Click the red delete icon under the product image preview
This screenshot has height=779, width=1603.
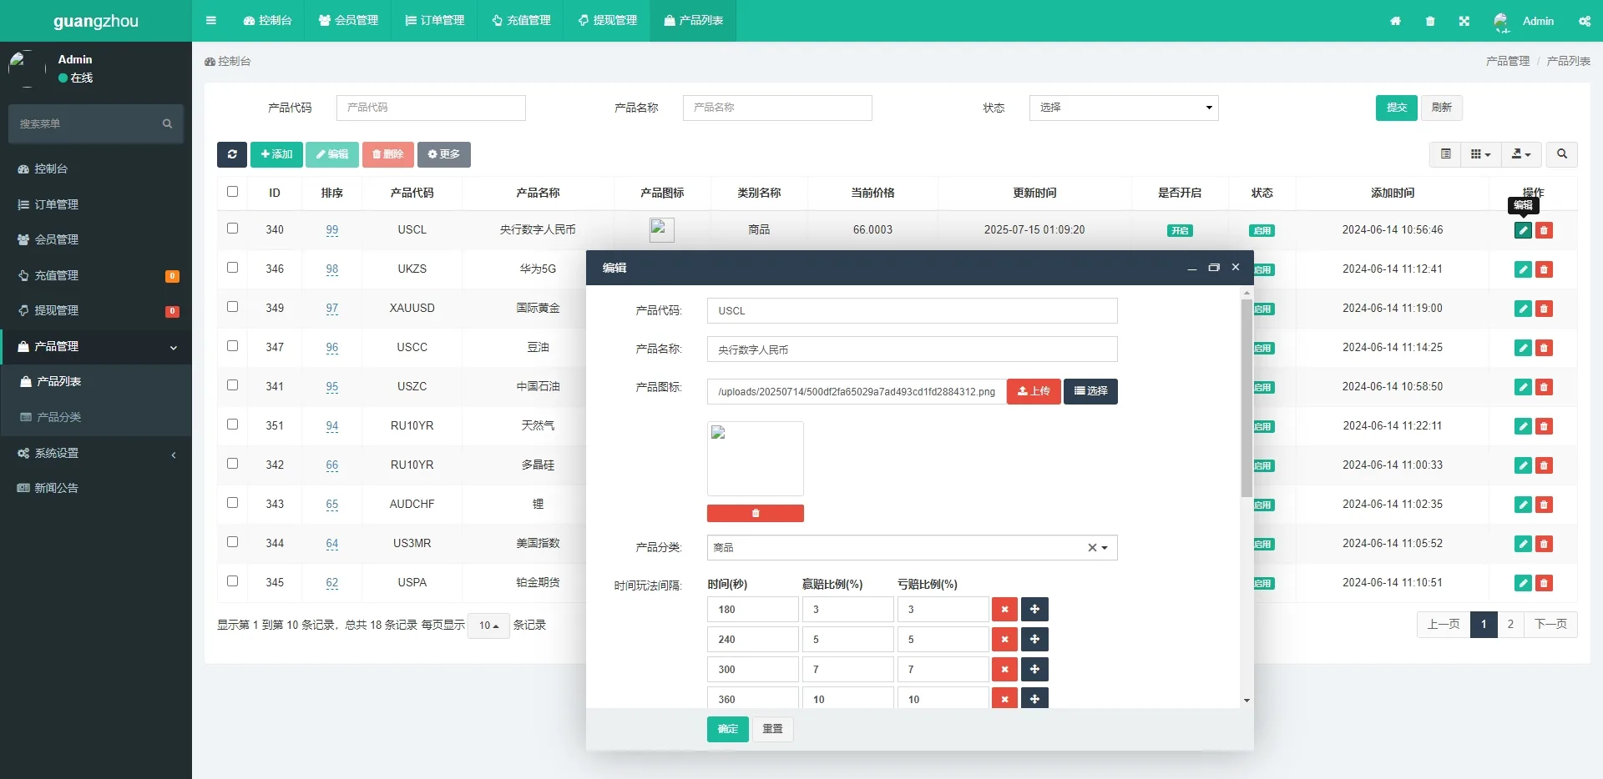pyautogui.click(x=755, y=513)
